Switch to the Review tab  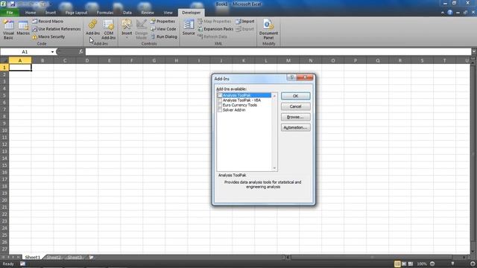click(148, 13)
